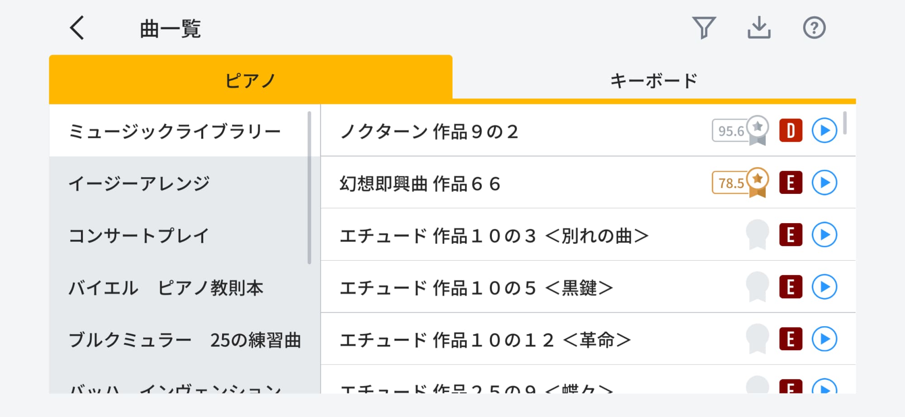Click difficulty E badge on 幻想即興曲
Image resolution: width=905 pixels, height=417 pixels.
tap(791, 183)
